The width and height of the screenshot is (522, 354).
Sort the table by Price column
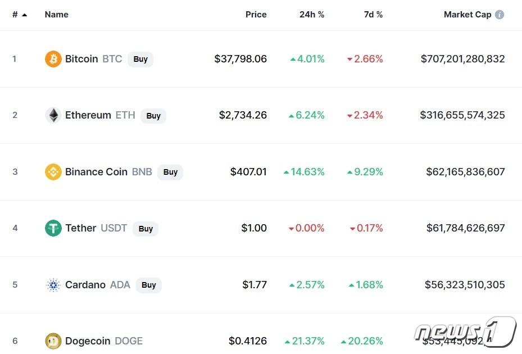coord(256,15)
